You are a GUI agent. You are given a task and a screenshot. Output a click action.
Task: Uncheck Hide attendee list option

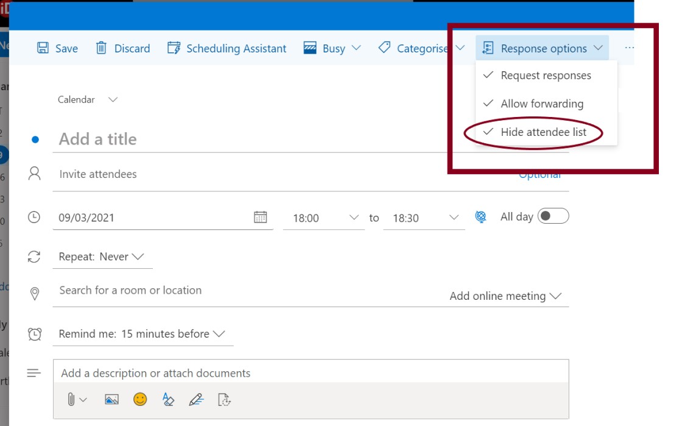click(x=543, y=132)
